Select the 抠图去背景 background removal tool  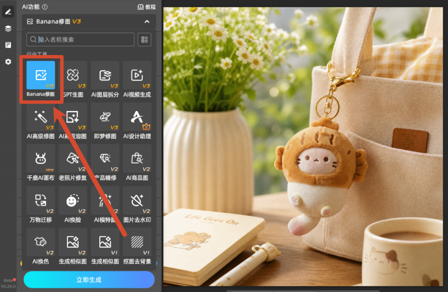pyautogui.click(x=137, y=246)
